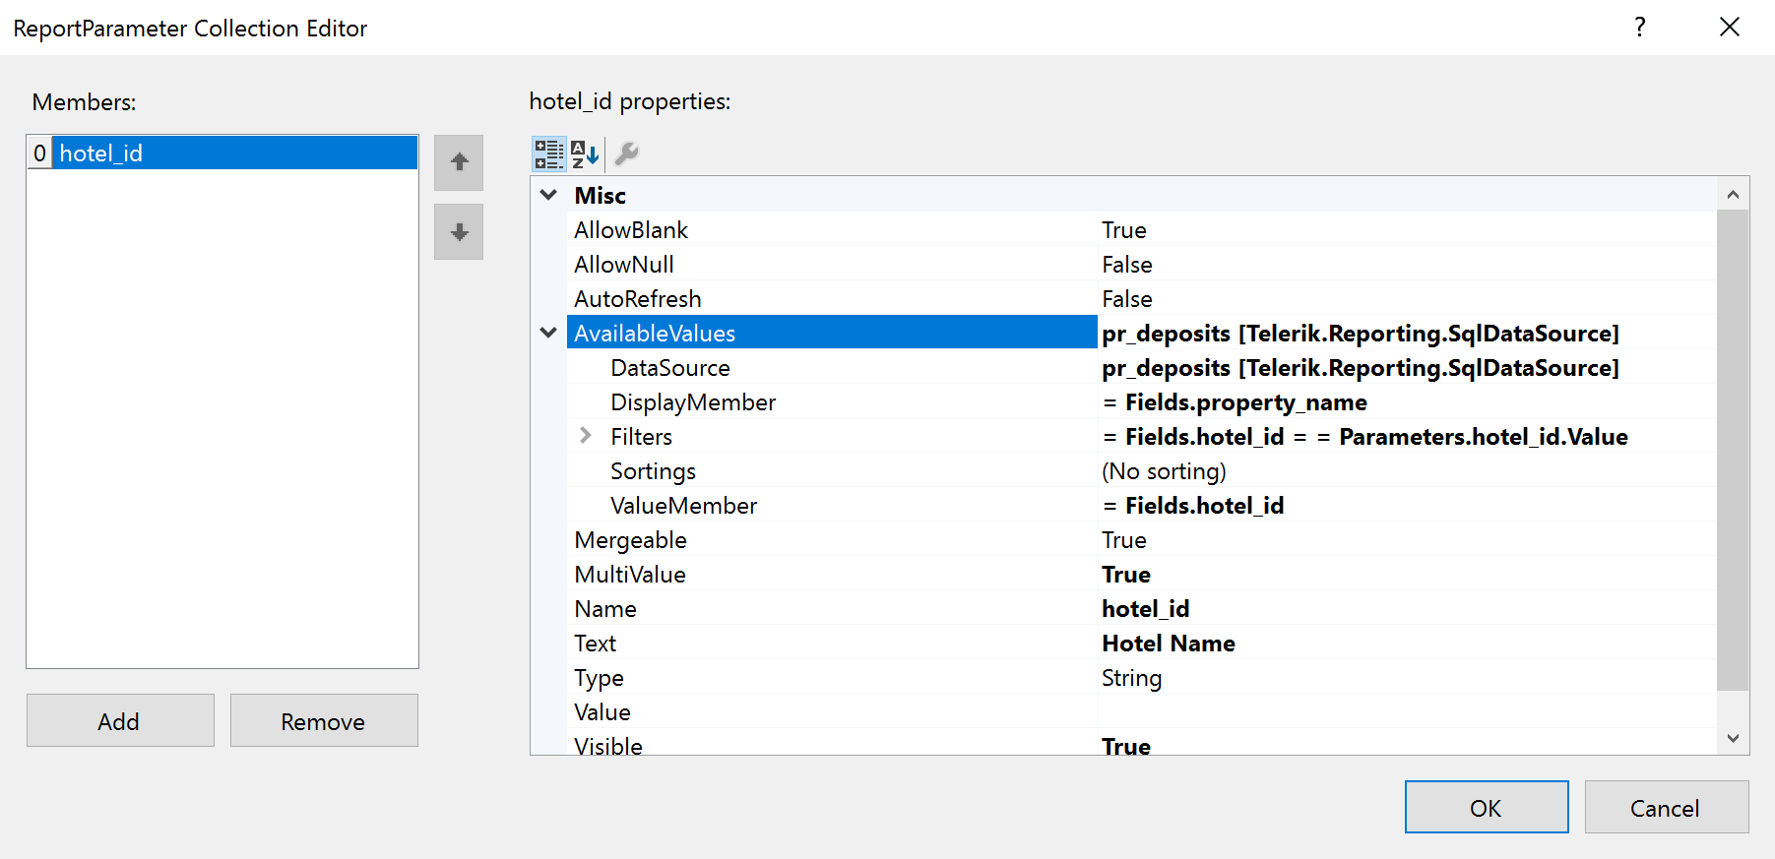Image resolution: width=1775 pixels, height=859 pixels.
Task: Select the MultiValue True value
Action: pyautogui.click(x=1126, y=575)
